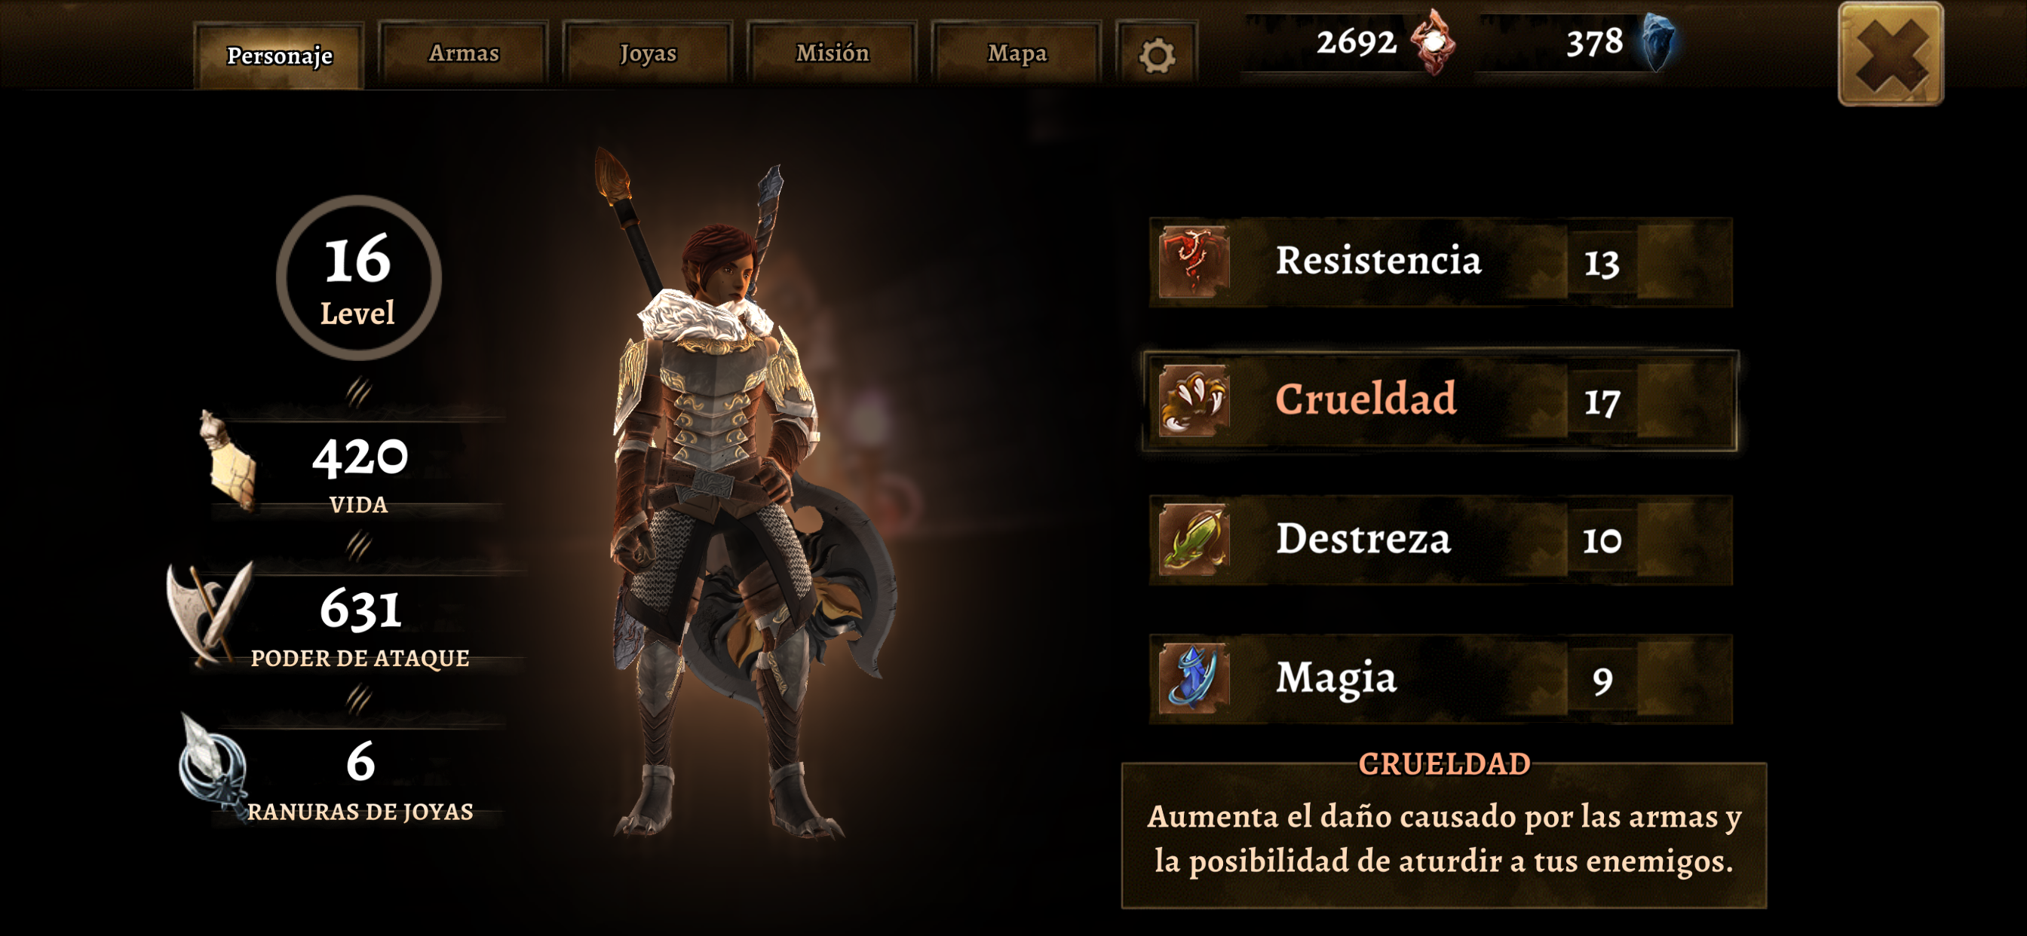Select the Personaje tab
This screenshot has width=2027, height=936.
(279, 55)
